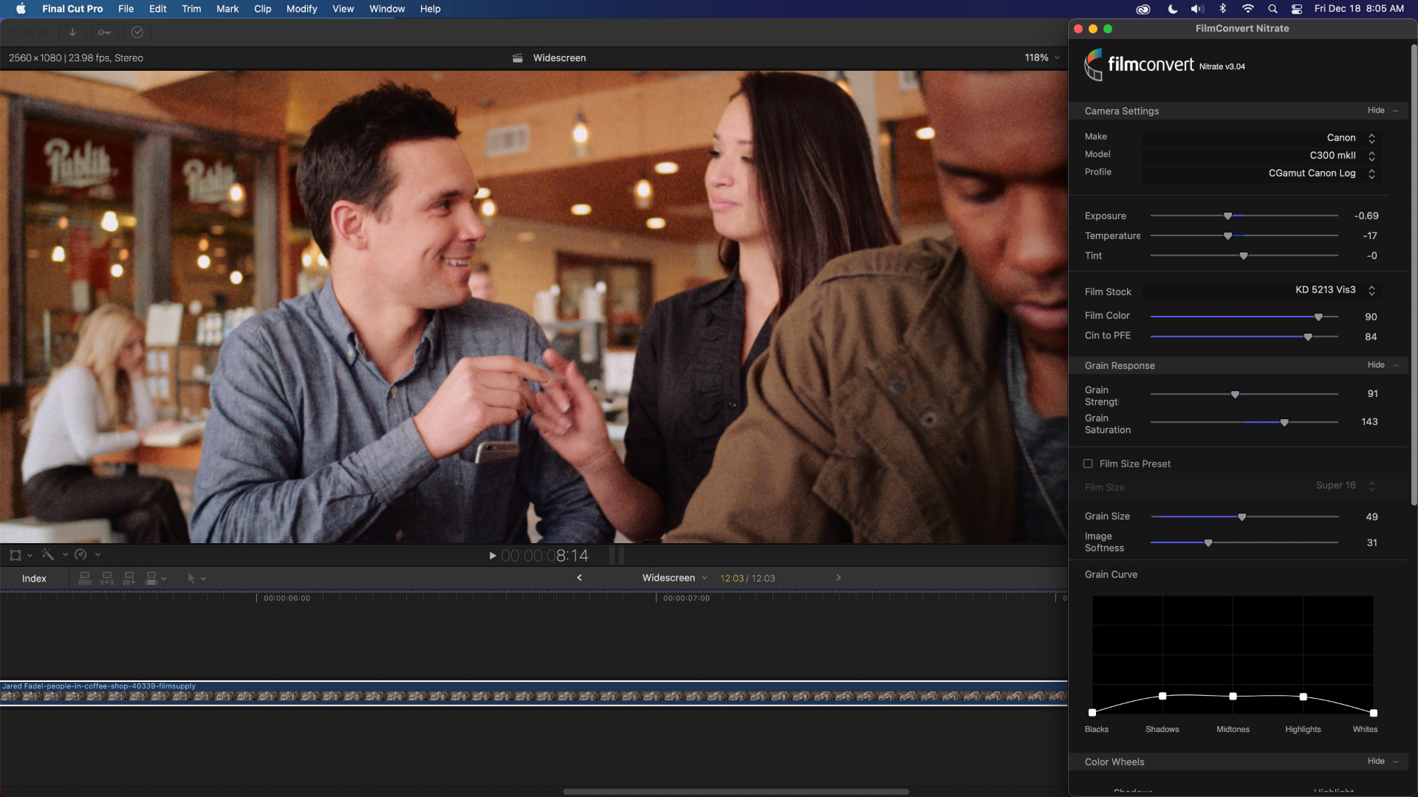Go forward in timeline history arrow
The height and width of the screenshot is (797, 1418).
(x=838, y=578)
